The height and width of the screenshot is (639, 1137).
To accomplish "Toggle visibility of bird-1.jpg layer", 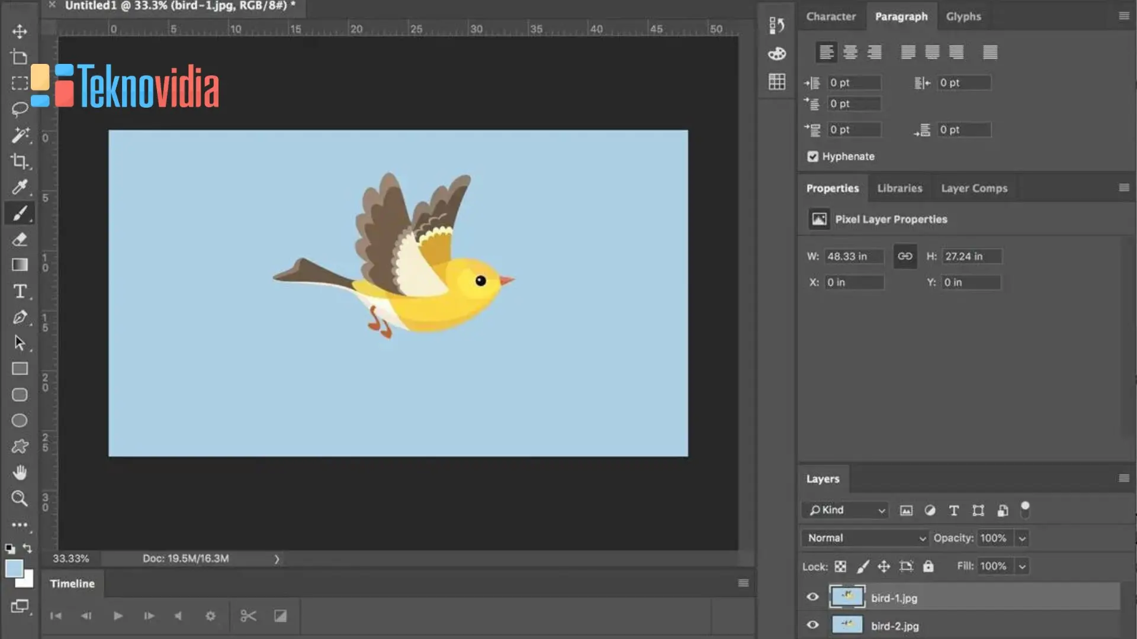I will coord(812,597).
